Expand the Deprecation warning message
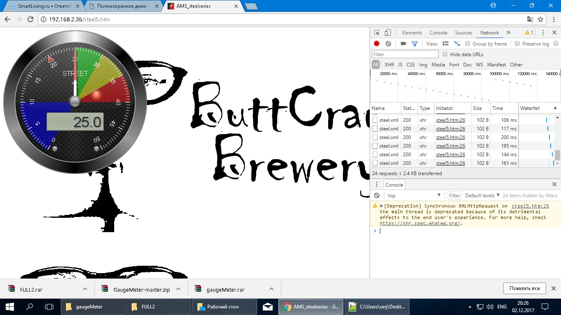The height and width of the screenshot is (315, 561). [382, 206]
